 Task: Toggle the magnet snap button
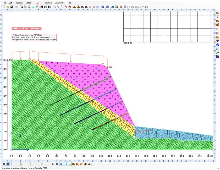[x=4, y=164]
